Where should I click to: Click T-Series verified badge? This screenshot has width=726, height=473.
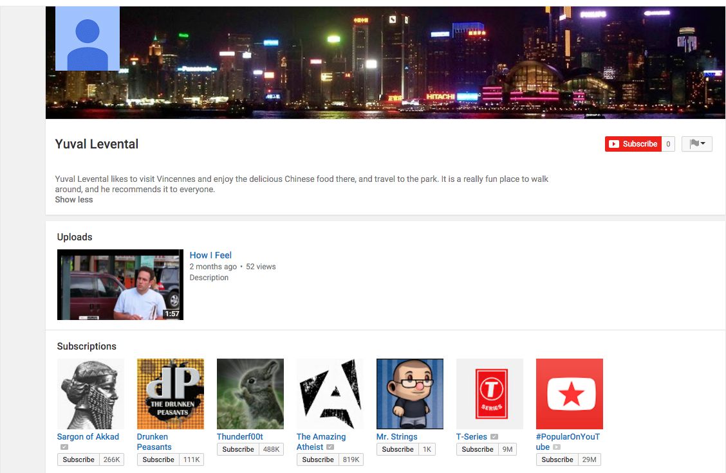pos(494,436)
